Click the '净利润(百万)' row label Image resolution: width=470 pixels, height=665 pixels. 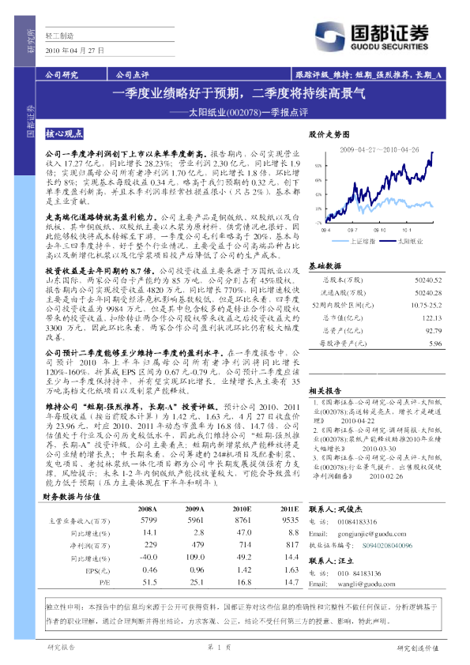[90, 546]
